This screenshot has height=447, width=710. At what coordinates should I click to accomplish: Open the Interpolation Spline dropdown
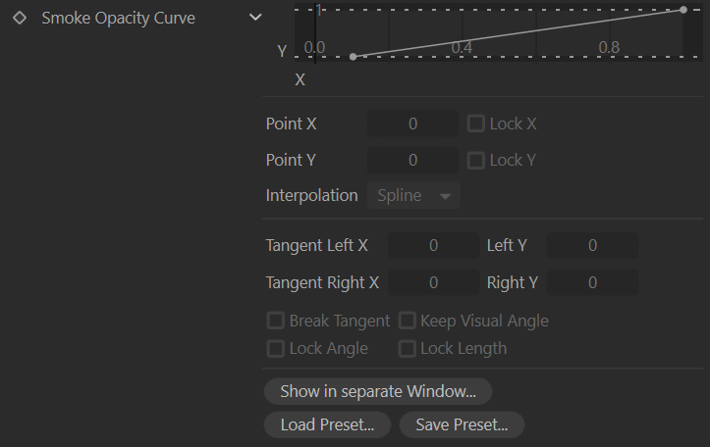[413, 196]
